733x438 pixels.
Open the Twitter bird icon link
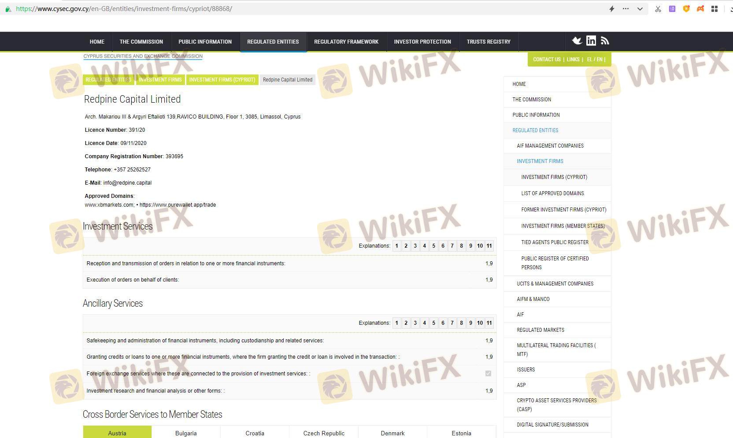coord(577,41)
